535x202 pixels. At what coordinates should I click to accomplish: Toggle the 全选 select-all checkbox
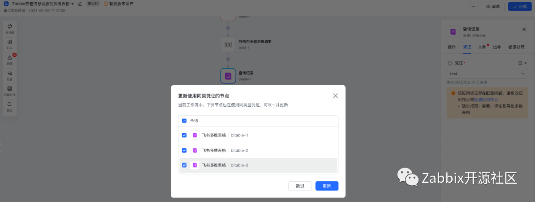click(x=184, y=121)
